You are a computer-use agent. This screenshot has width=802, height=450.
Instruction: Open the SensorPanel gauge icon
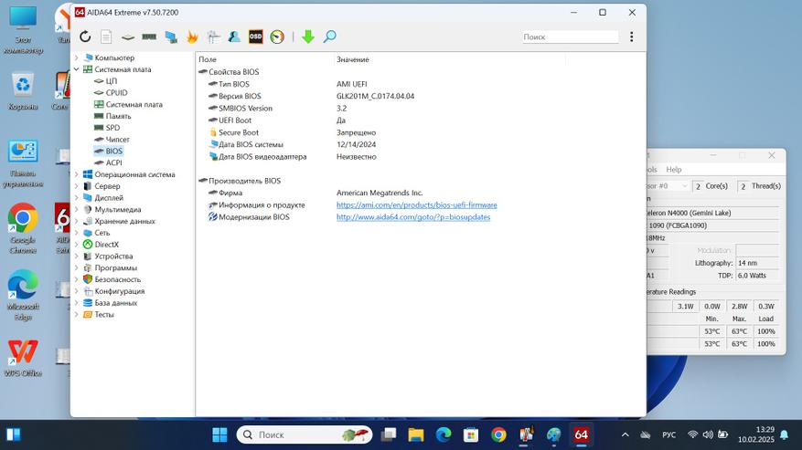point(277,37)
